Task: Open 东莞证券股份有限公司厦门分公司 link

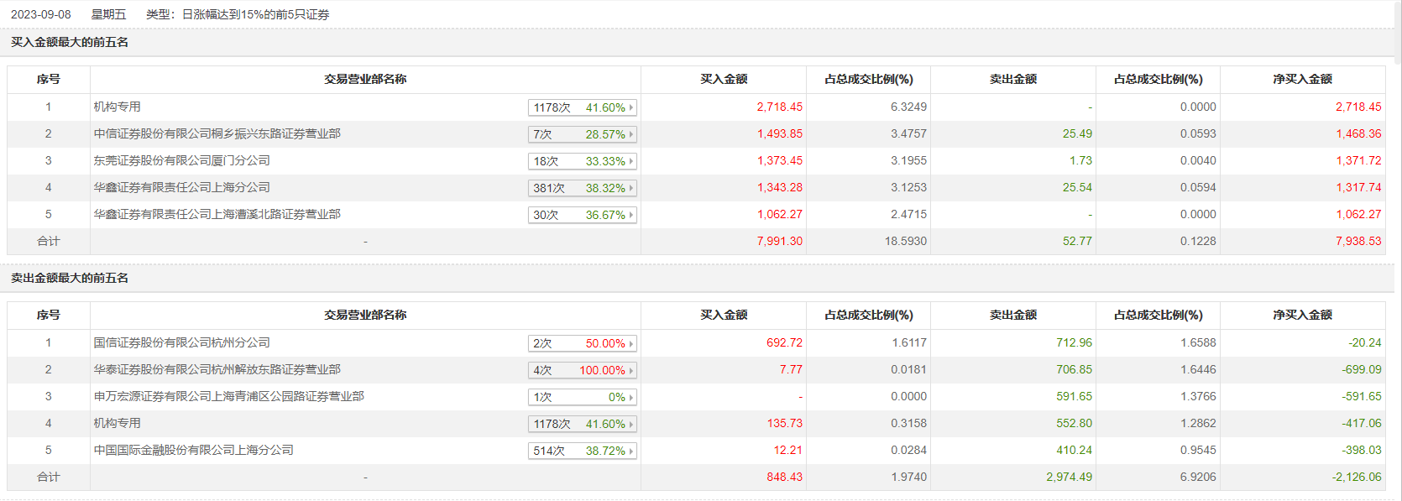Action: (x=182, y=160)
